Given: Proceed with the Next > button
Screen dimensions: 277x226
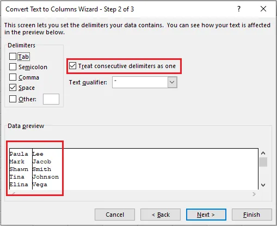Looking at the screenshot, I should click(x=206, y=215).
